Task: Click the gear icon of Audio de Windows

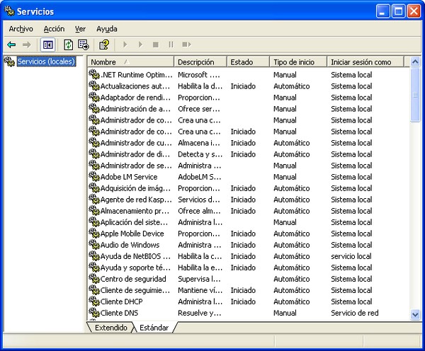Action: (x=94, y=245)
